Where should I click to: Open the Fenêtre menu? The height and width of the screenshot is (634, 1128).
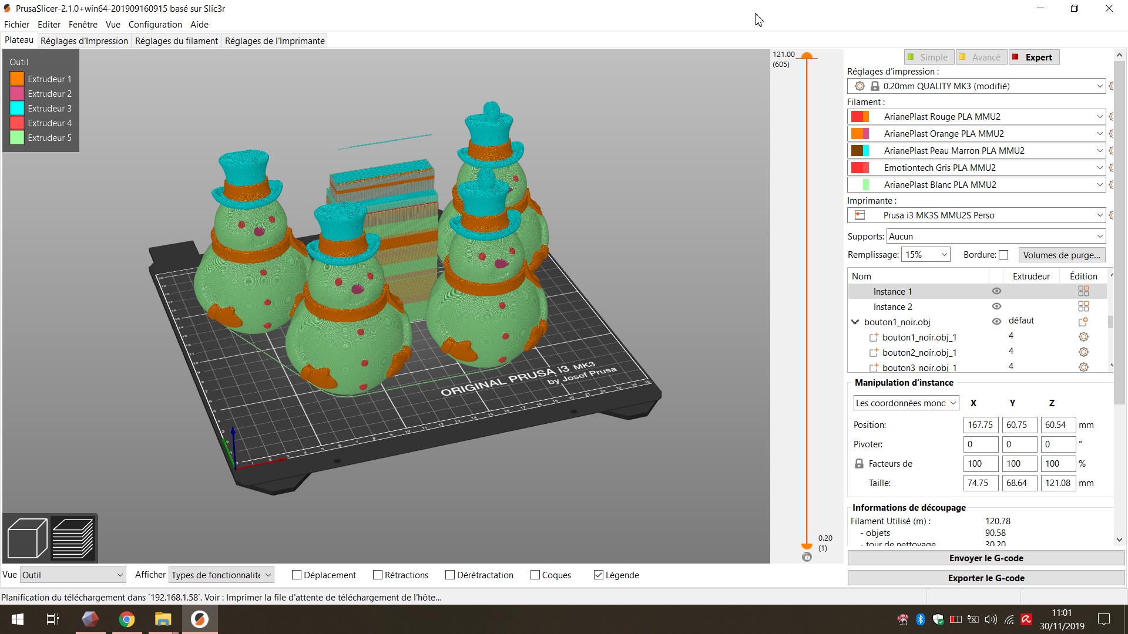click(x=83, y=25)
